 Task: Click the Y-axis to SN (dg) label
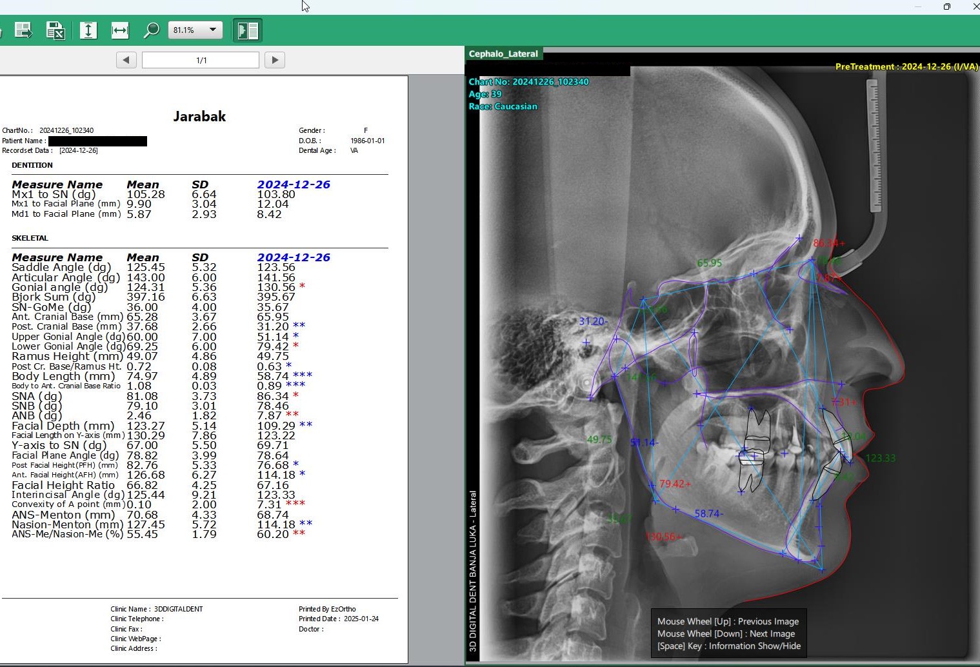coord(59,445)
